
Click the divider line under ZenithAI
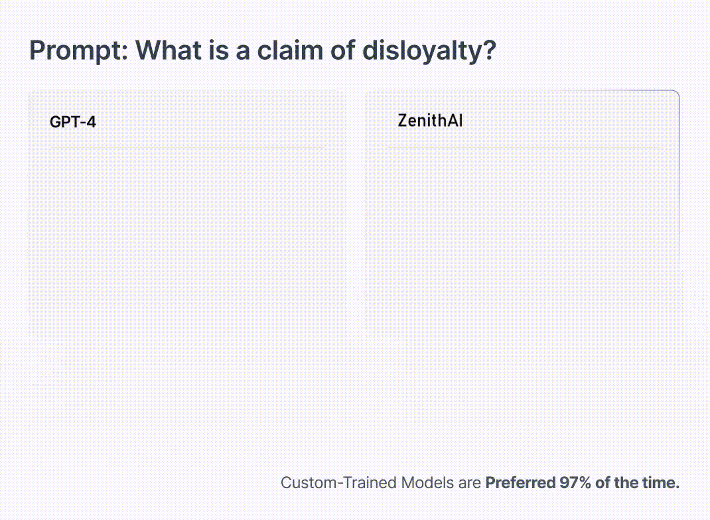523,147
